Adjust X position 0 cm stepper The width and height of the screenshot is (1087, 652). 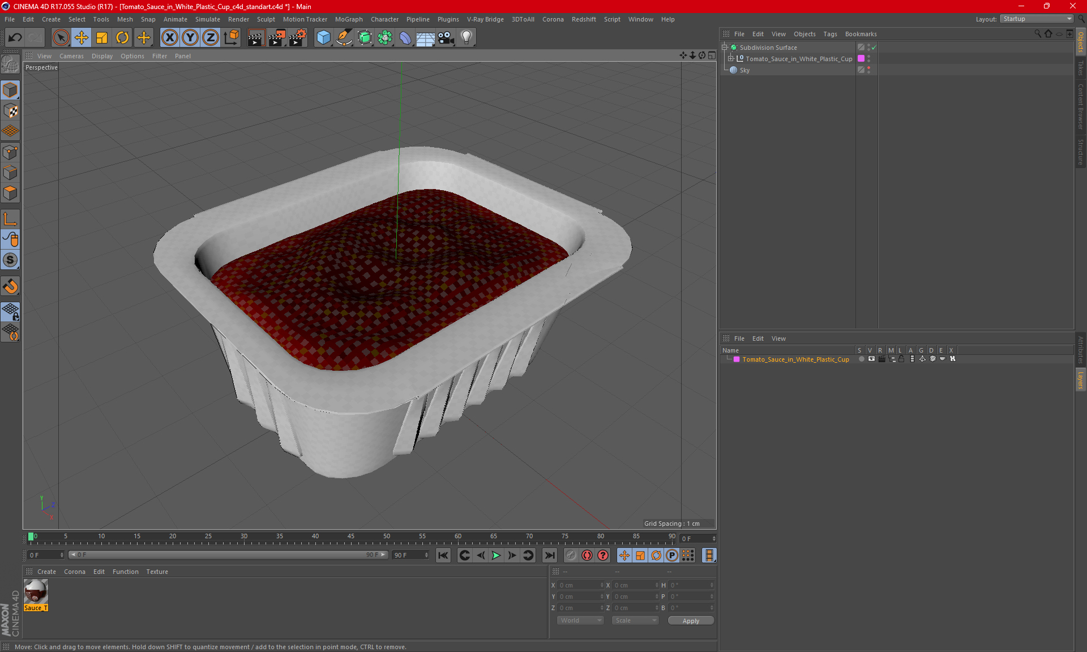(602, 585)
